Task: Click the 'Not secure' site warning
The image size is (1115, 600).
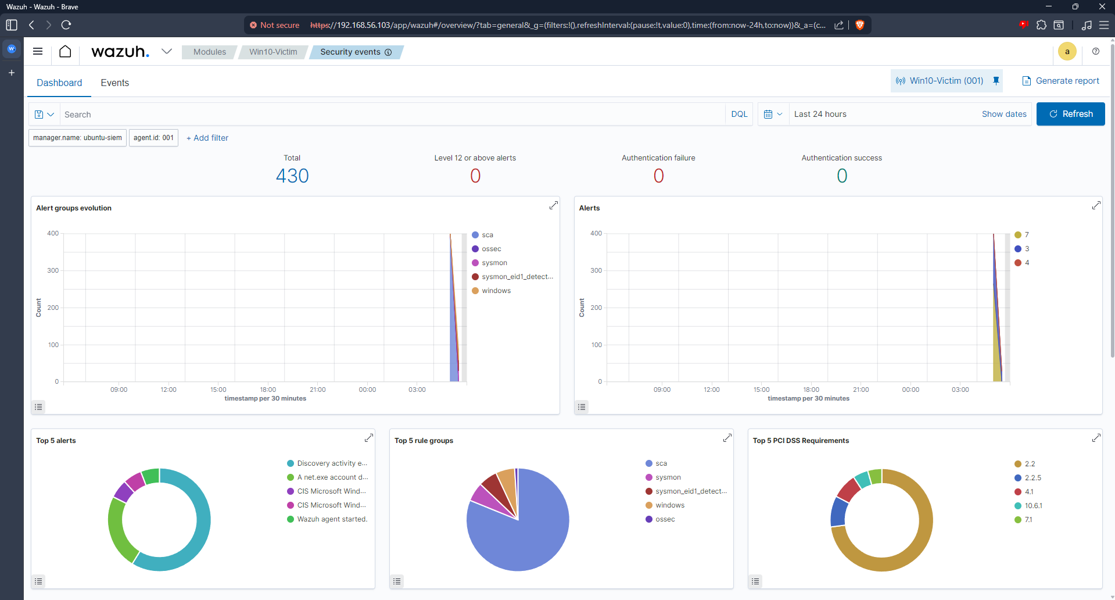Action: coord(275,25)
